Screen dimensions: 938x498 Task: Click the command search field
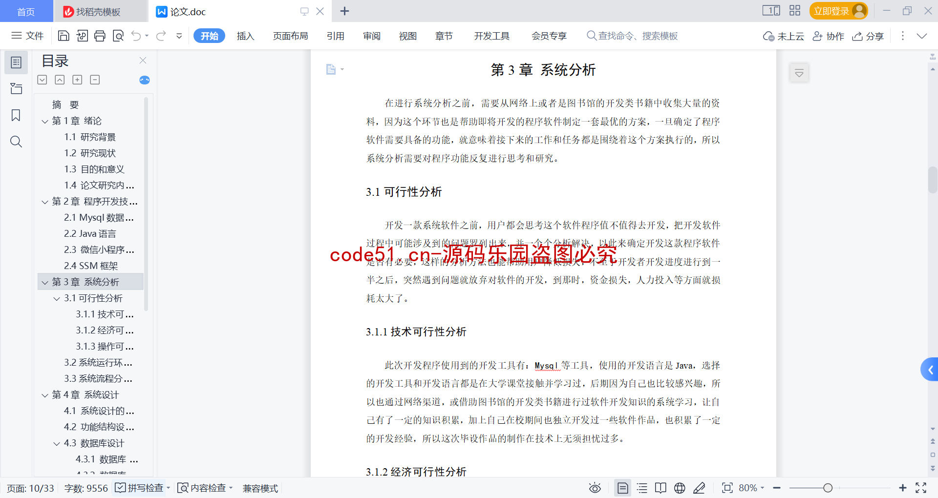click(x=632, y=36)
